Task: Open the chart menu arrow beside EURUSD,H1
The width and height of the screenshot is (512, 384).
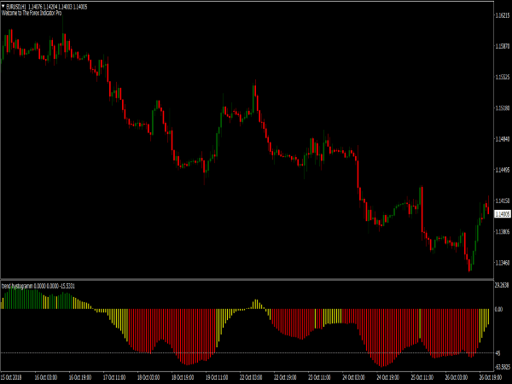Action: coord(3,6)
